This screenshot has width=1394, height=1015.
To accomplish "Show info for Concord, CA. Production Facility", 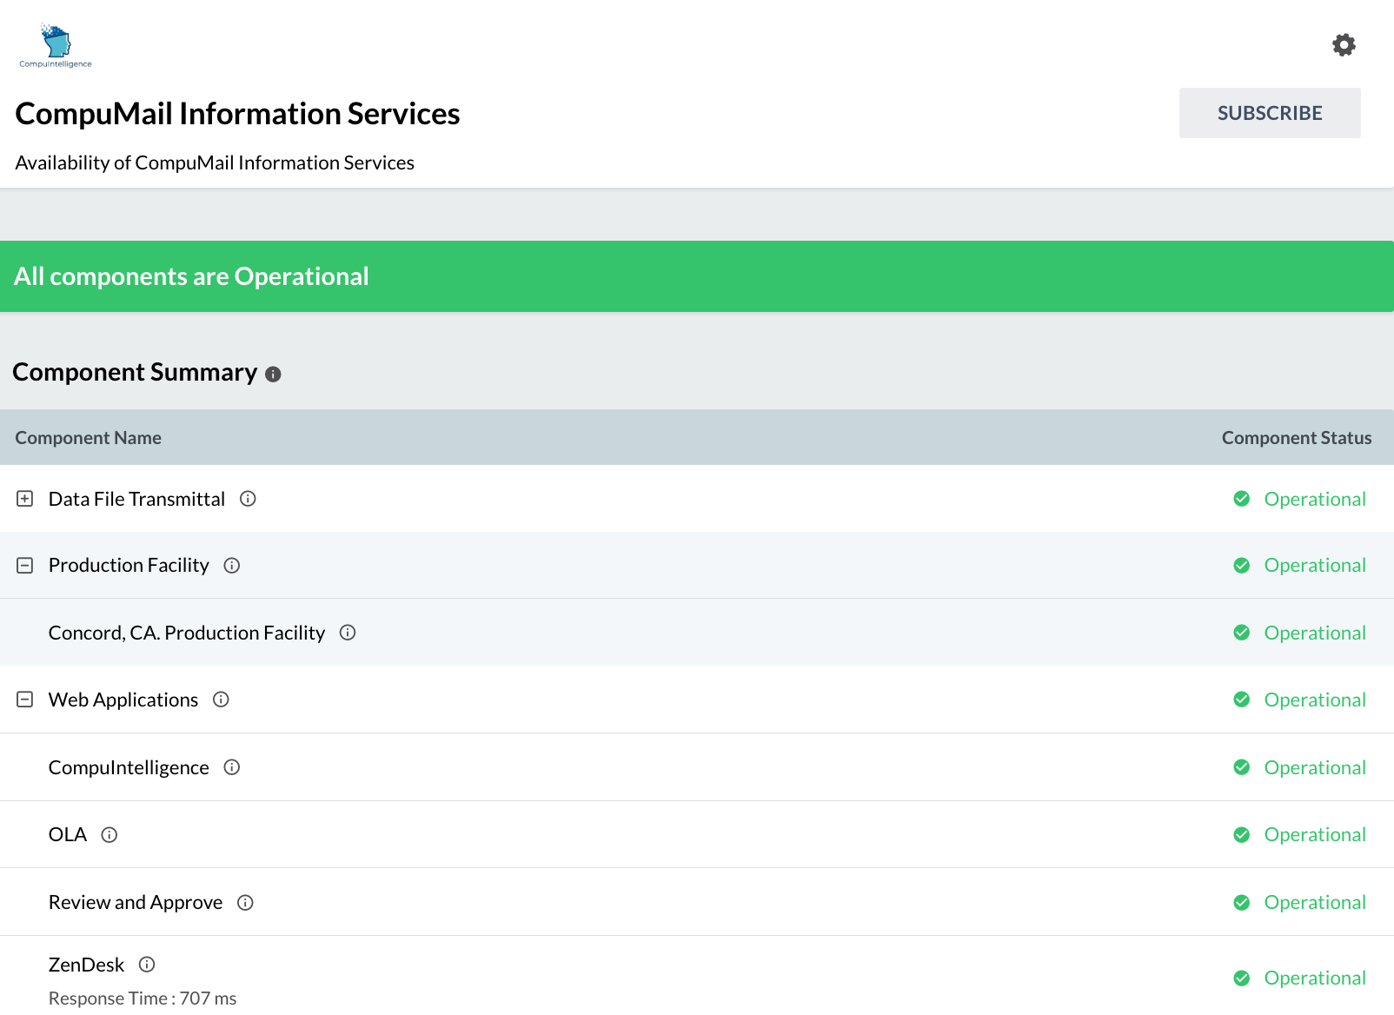I will 348,633.
